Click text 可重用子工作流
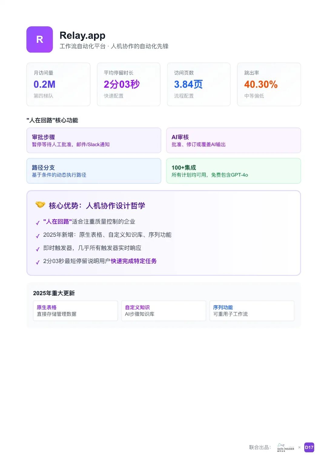 click(x=230, y=314)
